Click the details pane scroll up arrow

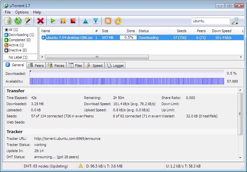(x=240, y=90)
